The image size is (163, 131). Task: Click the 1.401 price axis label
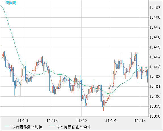point(155,86)
